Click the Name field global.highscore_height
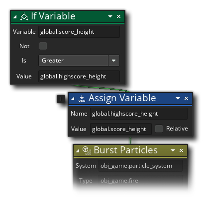 (139, 114)
